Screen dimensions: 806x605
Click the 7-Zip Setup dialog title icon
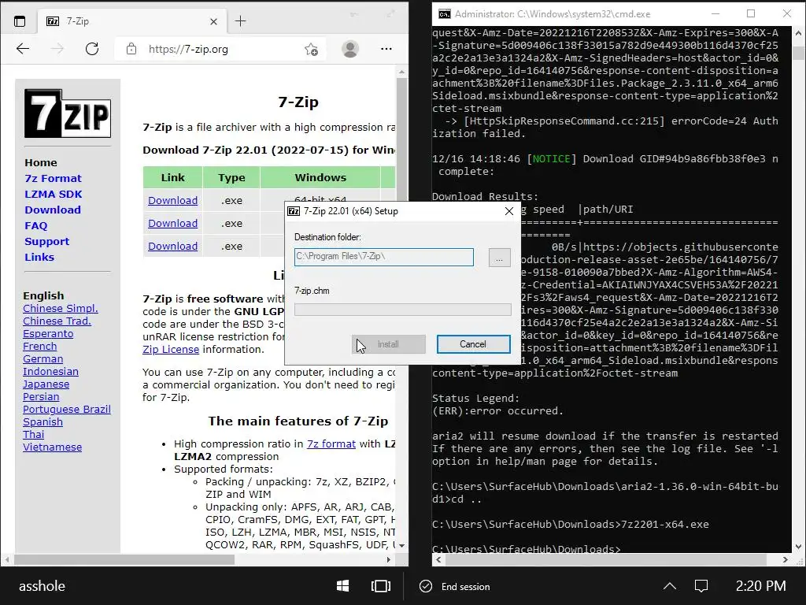click(x=294, y=211)
